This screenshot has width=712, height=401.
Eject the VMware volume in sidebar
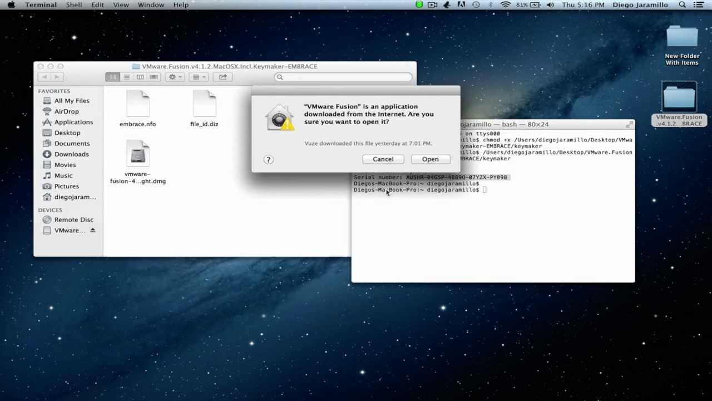[x=93, y=231]
